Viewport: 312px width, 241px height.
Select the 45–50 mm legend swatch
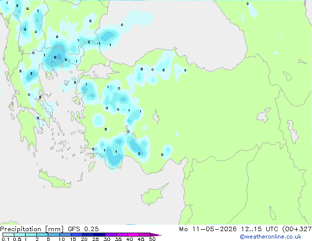point(145,235)
